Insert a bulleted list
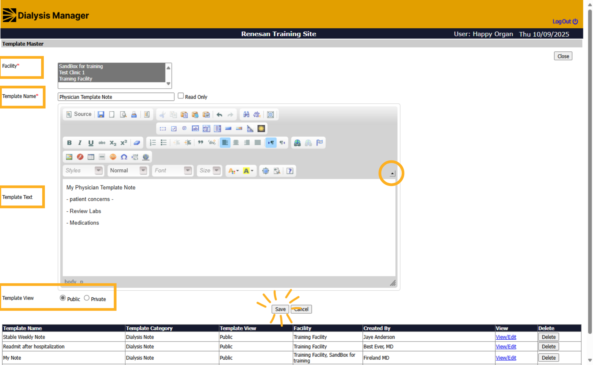Image resolution: width=593 pixels, height=365 pixels. pyautogui.click(x=164, y=143)
